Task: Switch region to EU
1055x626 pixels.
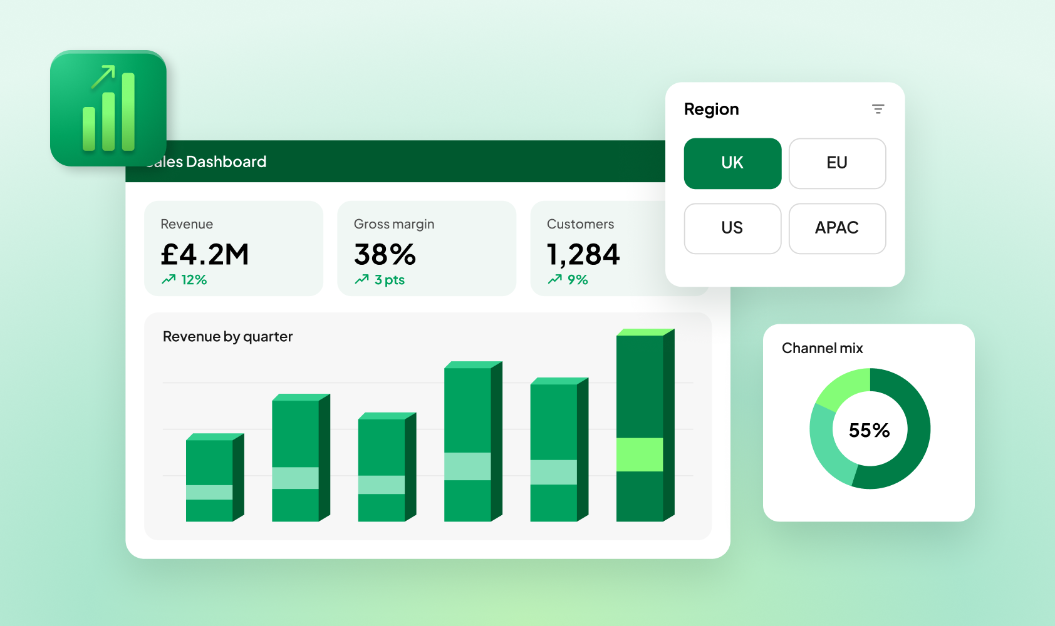Action: [837, 163]
